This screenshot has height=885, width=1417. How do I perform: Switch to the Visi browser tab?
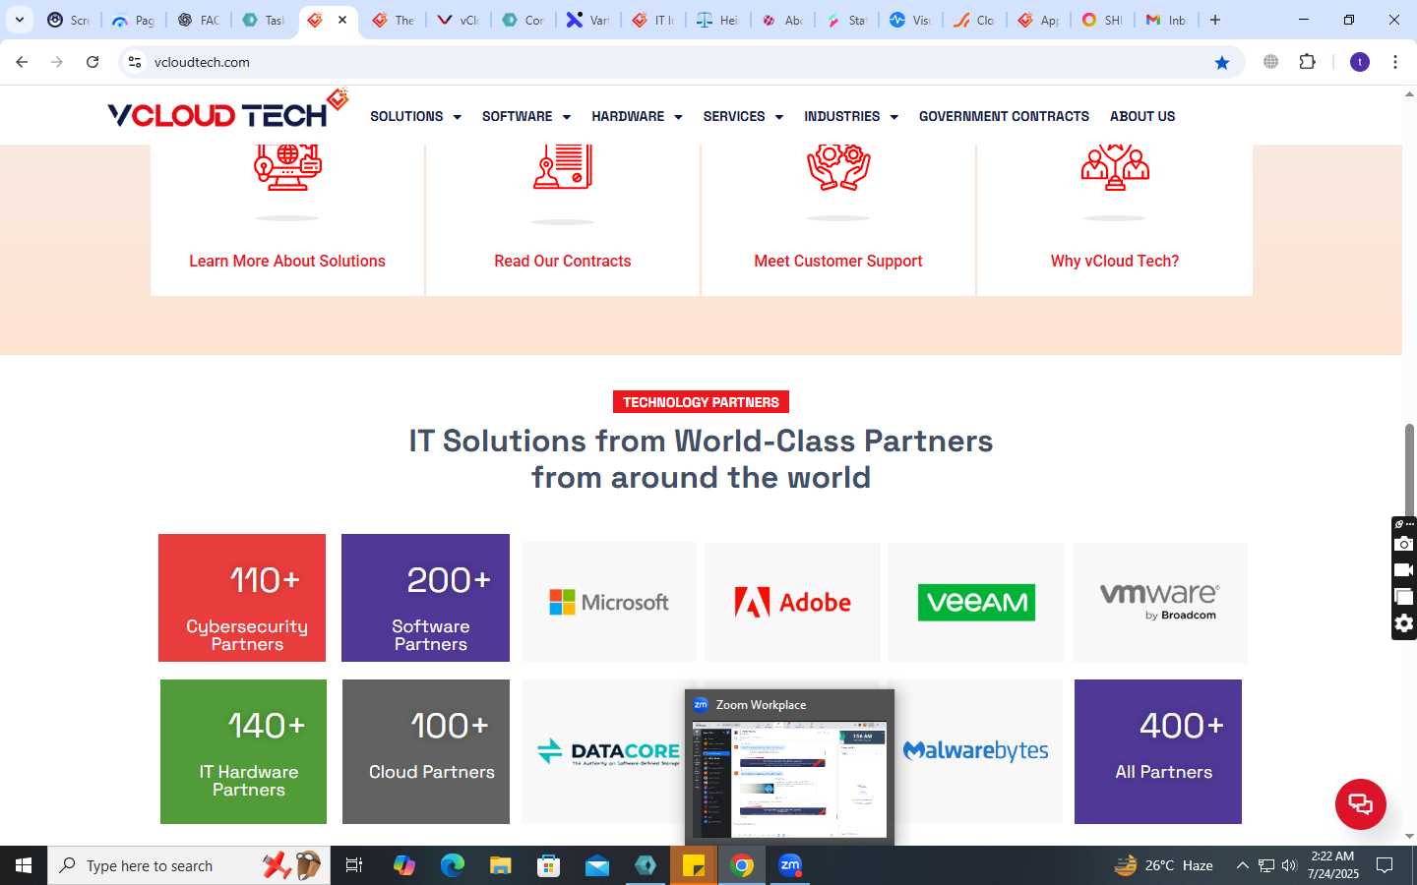click(x=910, y=20)
